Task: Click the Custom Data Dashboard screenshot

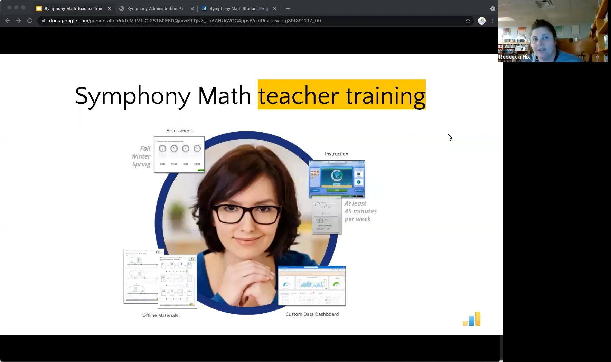Action: coord(311,286)
